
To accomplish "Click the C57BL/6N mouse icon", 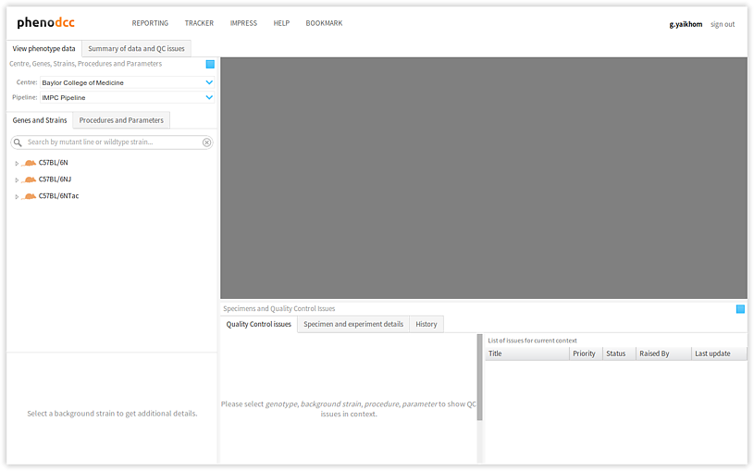I will (30, 163).
